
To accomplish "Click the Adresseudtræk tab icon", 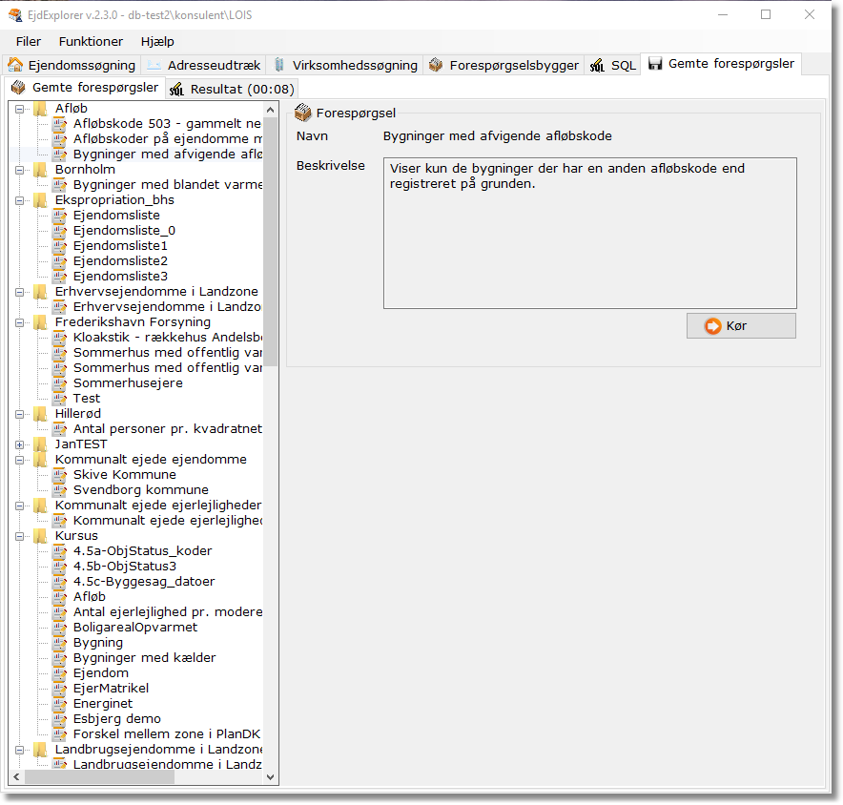I will coord(154,65).
